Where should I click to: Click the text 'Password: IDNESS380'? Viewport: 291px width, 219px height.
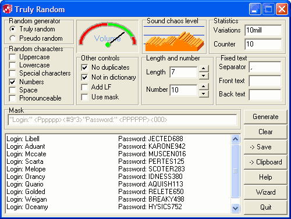[x=150, y=177]
